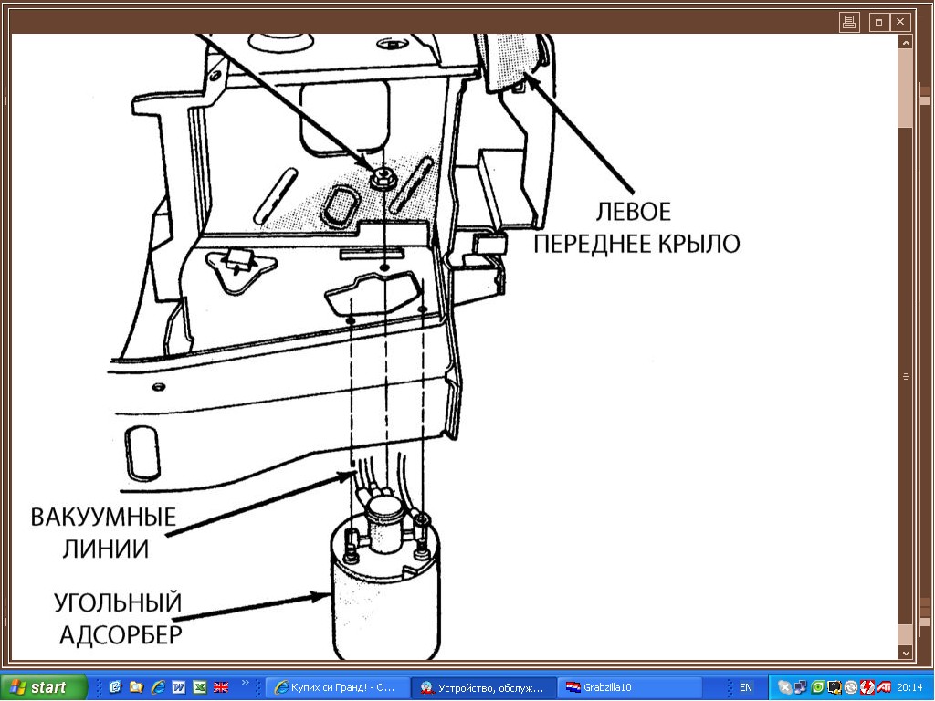Maximize the diagram viewer window
Viewport: 935px width, 701px height.
click(878, 22)
